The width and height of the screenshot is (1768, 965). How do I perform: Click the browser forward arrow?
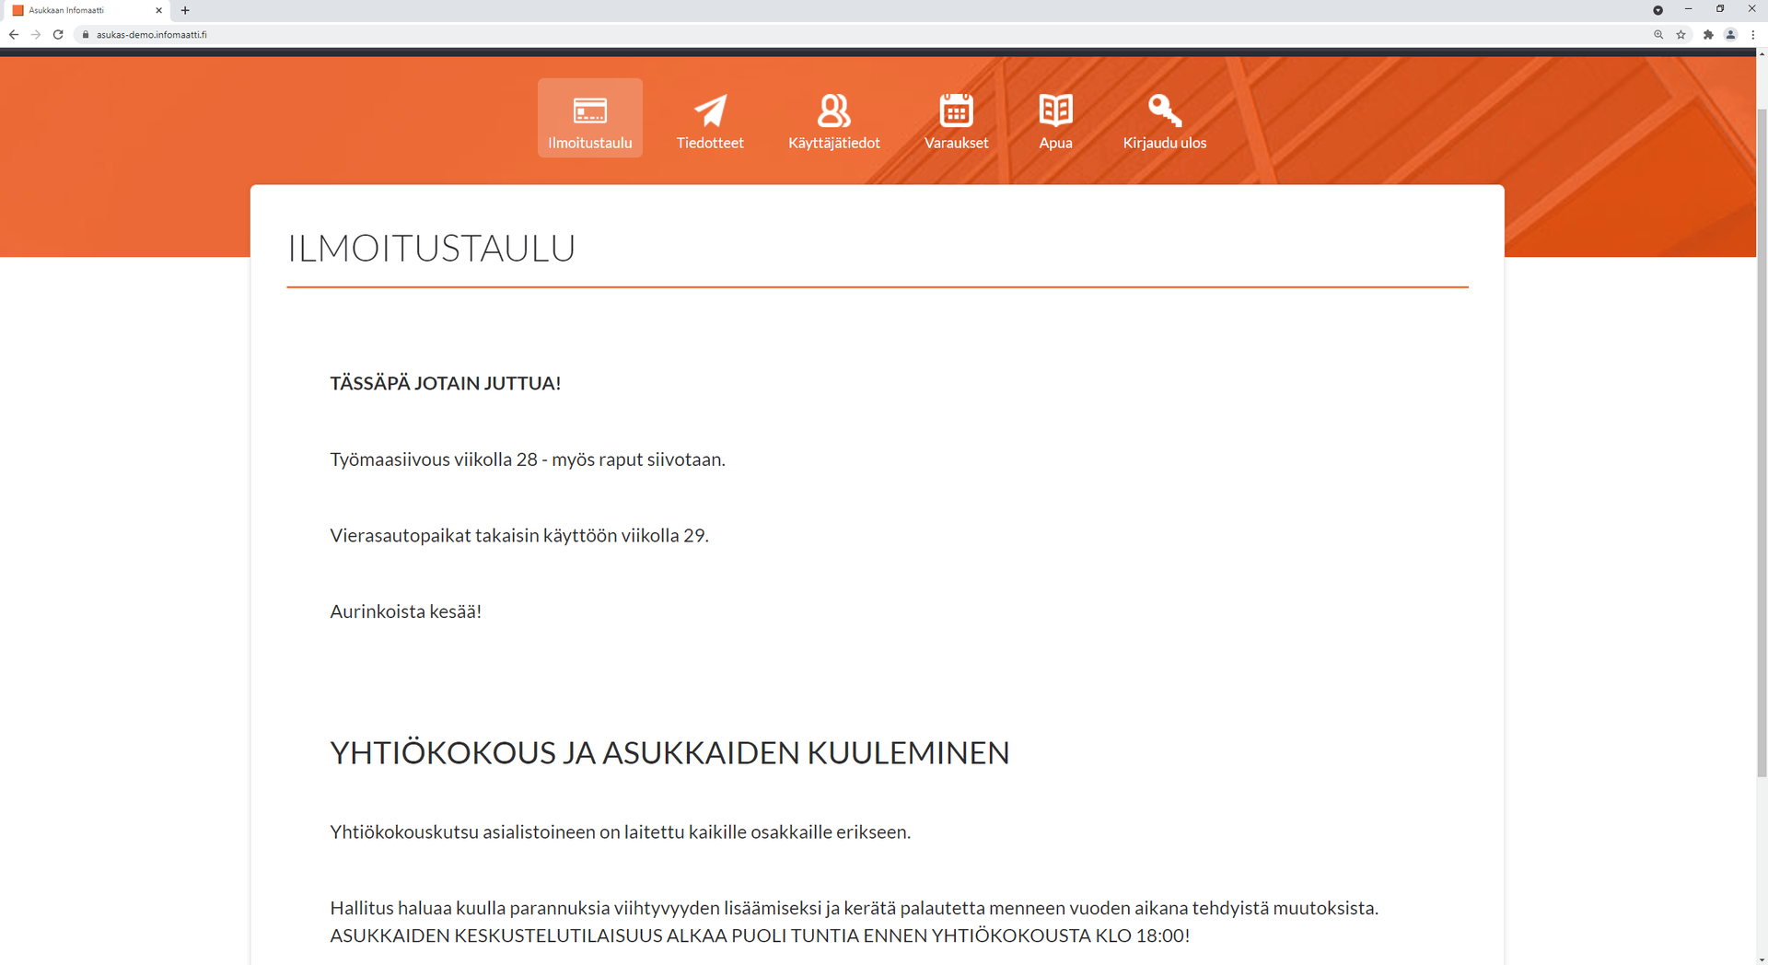tap(35, 34)
